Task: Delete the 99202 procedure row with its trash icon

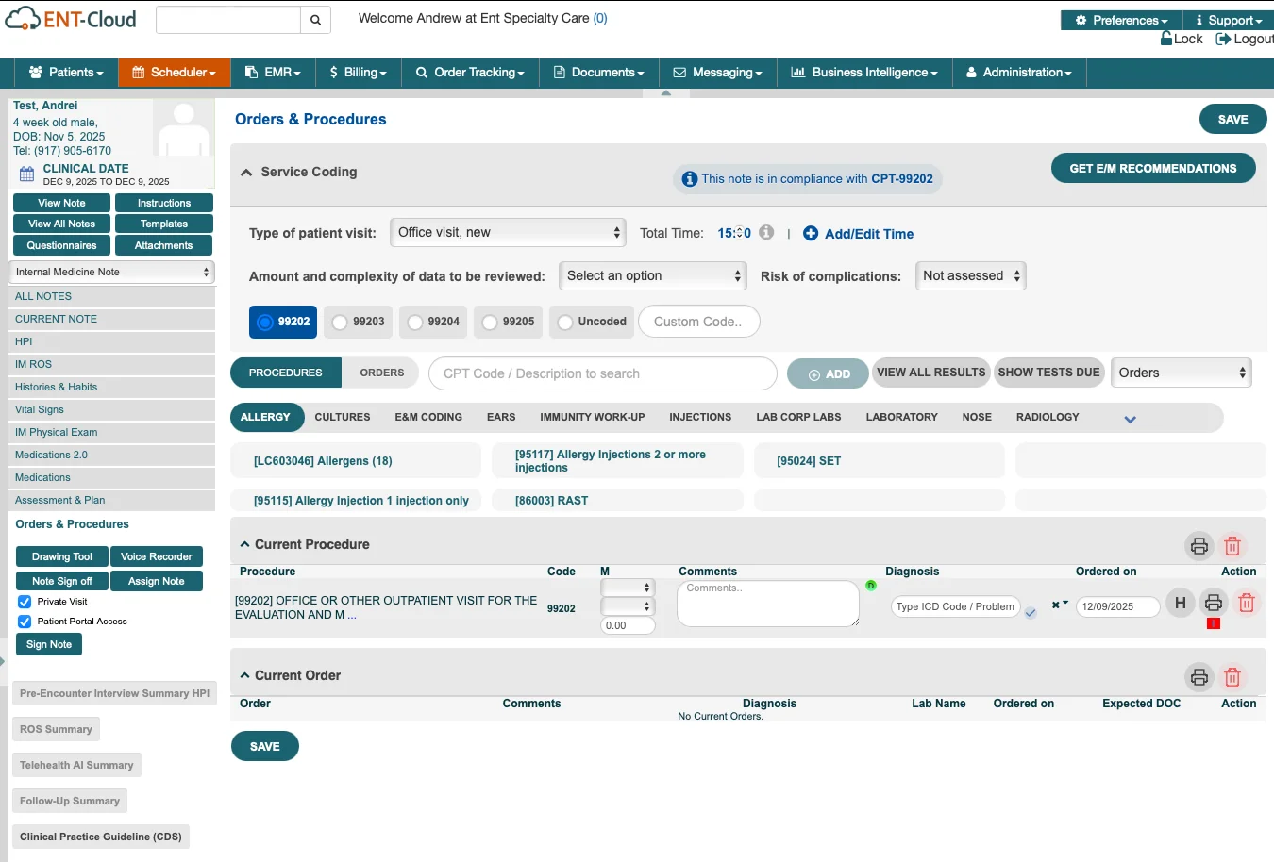Action: tap(1246, 604)
